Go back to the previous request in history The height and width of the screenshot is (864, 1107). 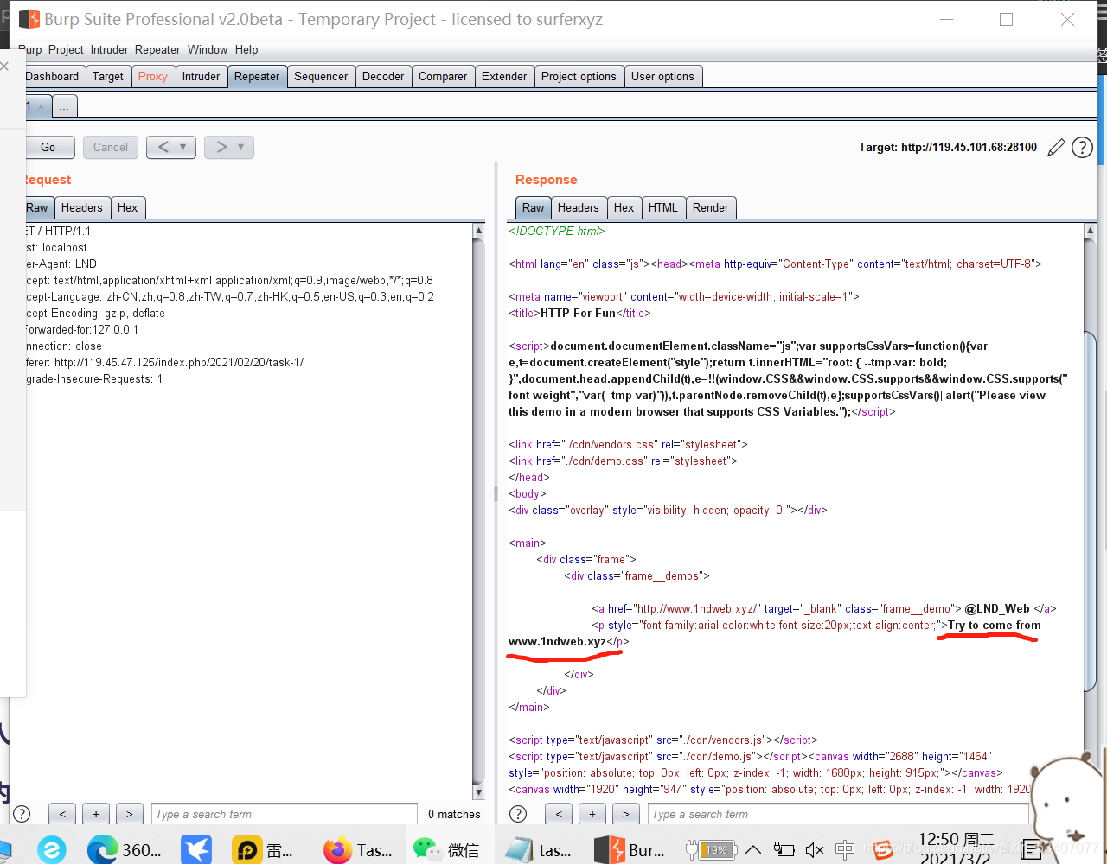tap(163, 147)
